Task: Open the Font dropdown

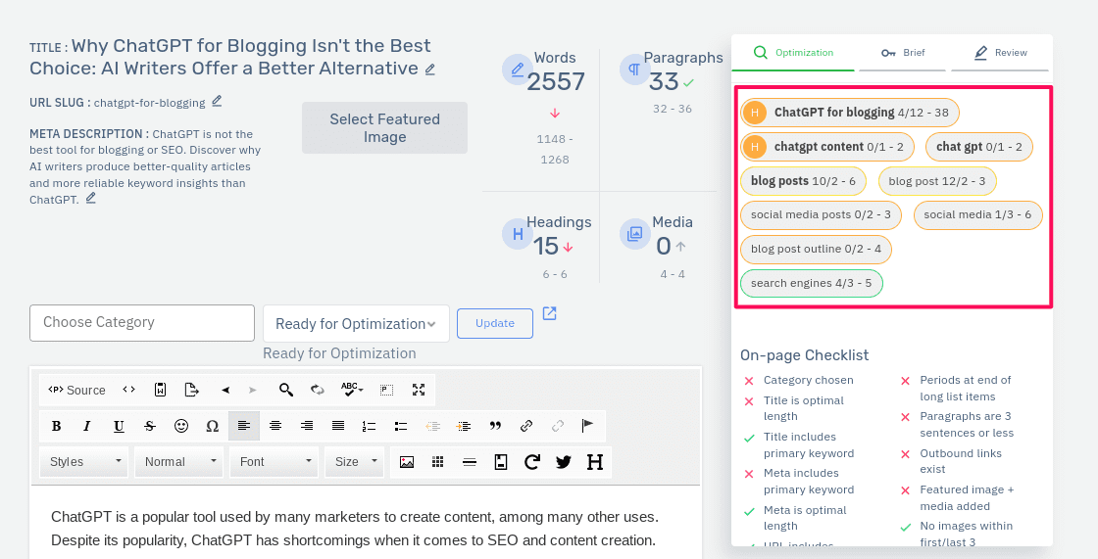Action: point(274,462)
